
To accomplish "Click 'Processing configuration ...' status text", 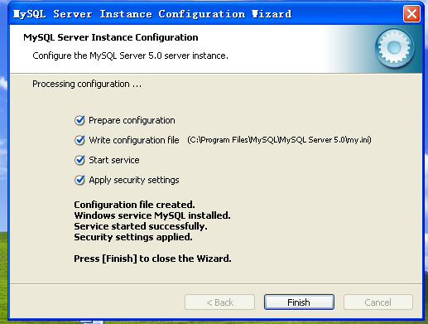I will click(x=87, y=84).
